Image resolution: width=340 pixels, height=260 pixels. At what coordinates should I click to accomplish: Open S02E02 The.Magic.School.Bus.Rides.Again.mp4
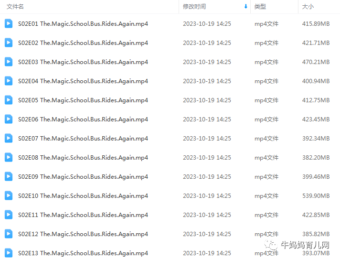83,43
